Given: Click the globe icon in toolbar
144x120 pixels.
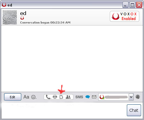Looking at the screenshot, I should tap(138, 97).
